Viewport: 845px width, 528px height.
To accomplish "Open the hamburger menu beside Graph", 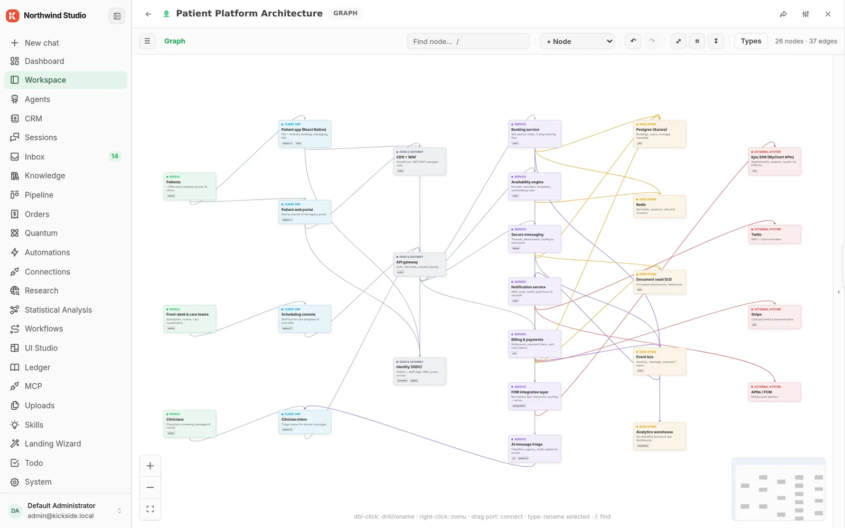I will (147, 41).
